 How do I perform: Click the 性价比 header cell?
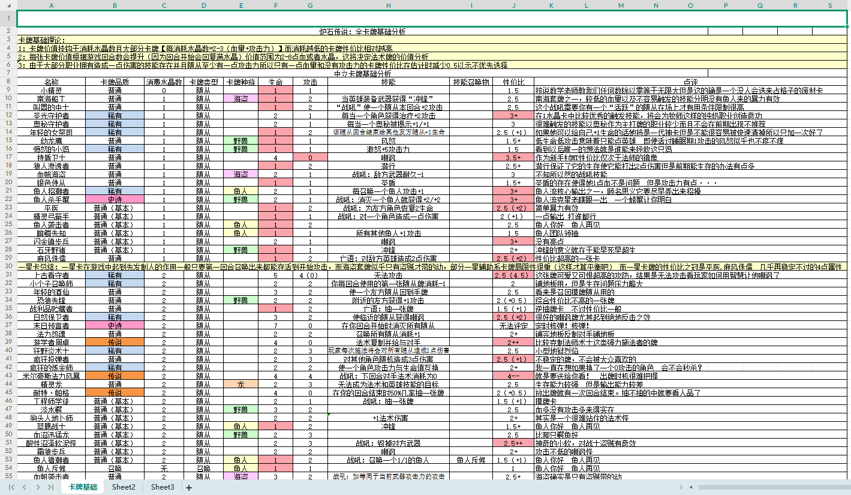point(514,82)
